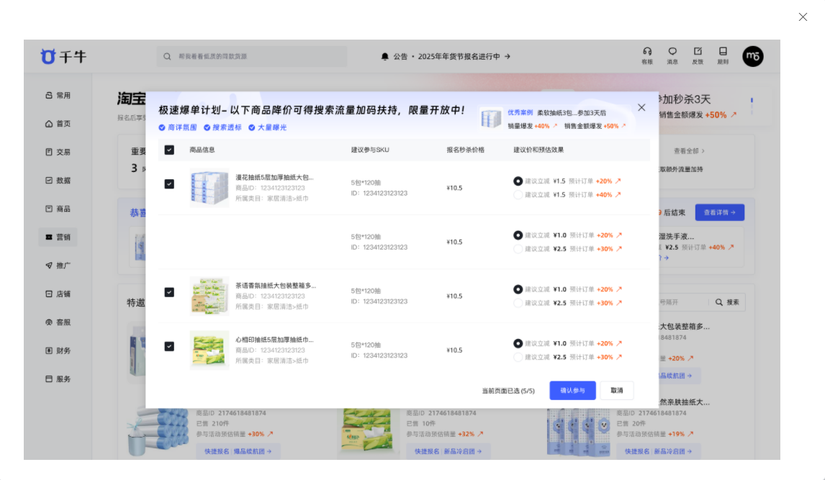Click the 漫花抽纸5层加厚抽纸大包 title
The height and width of the screenshot is (480, 825).
click(274, 178)
